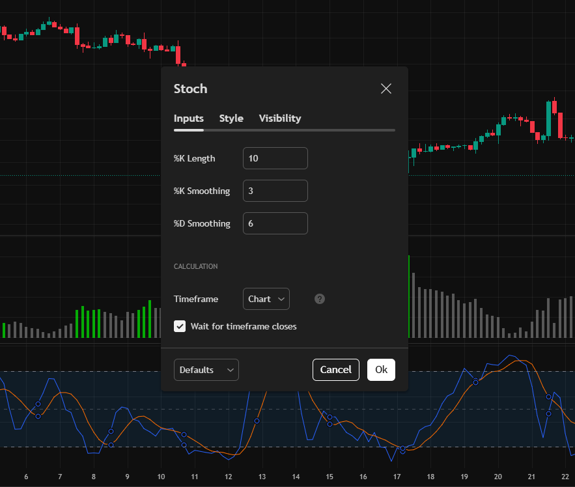The image size is (575, 487).
Task: Expand the Defaults dropdown
Action: [x=206, y=370]
